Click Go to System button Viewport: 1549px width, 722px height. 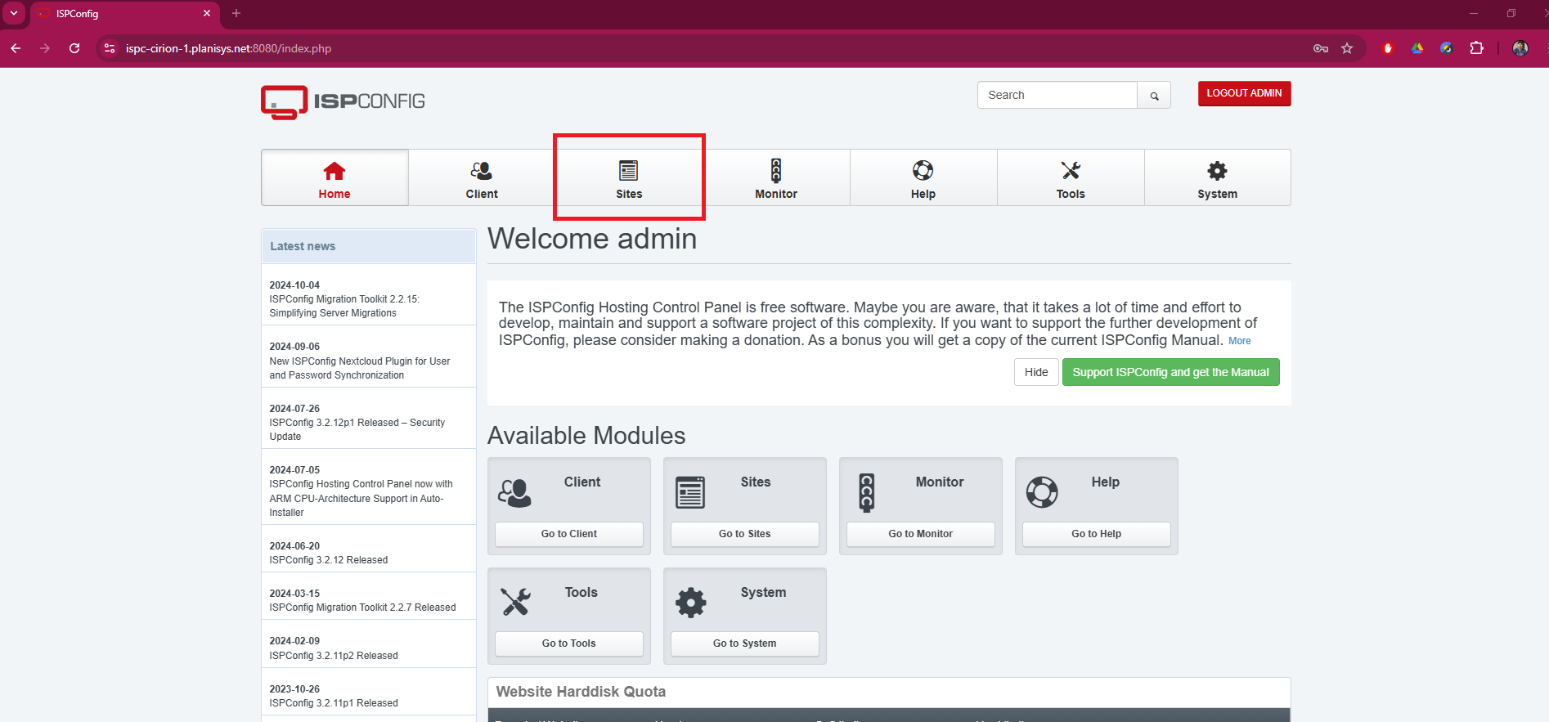coord(745,644)
